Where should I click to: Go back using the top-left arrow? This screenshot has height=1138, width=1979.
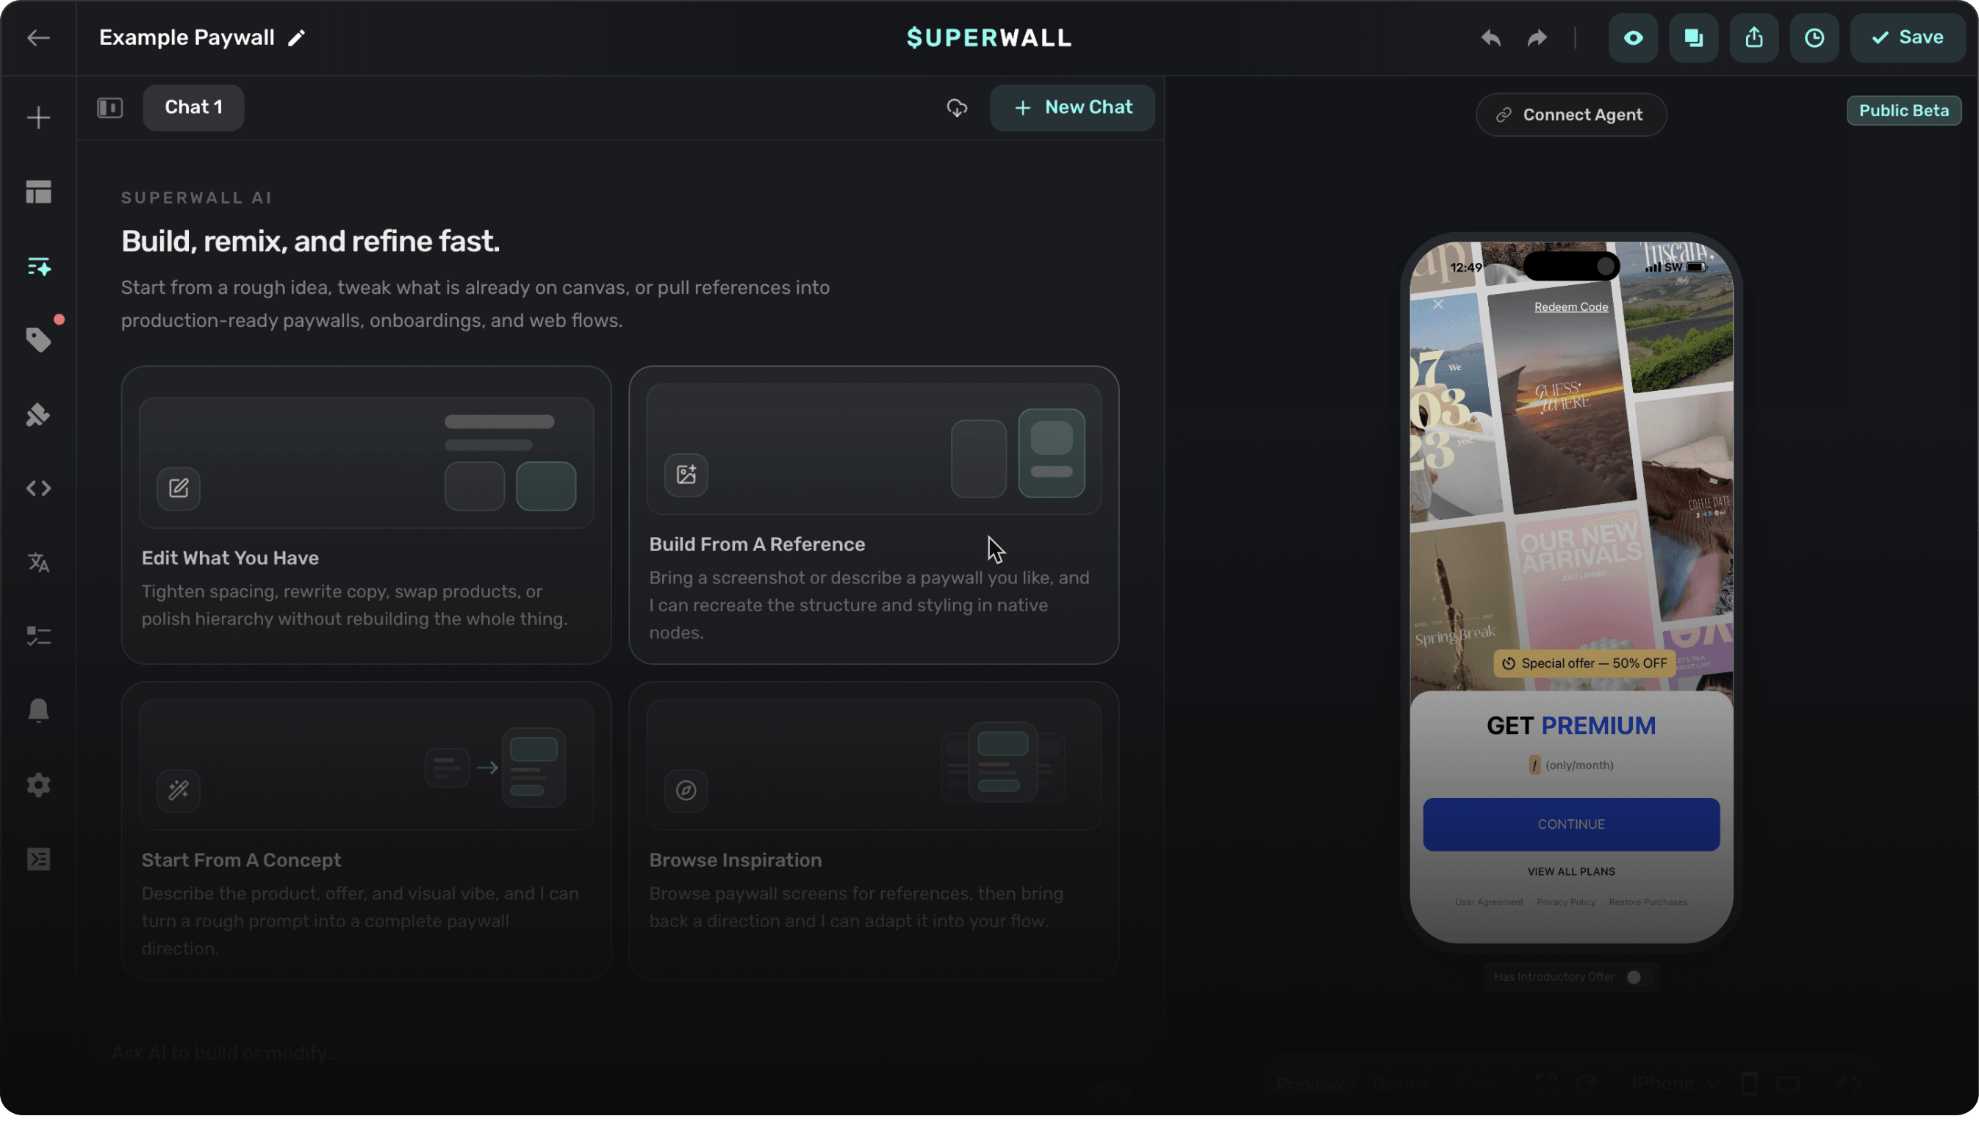tap(38, 37)
